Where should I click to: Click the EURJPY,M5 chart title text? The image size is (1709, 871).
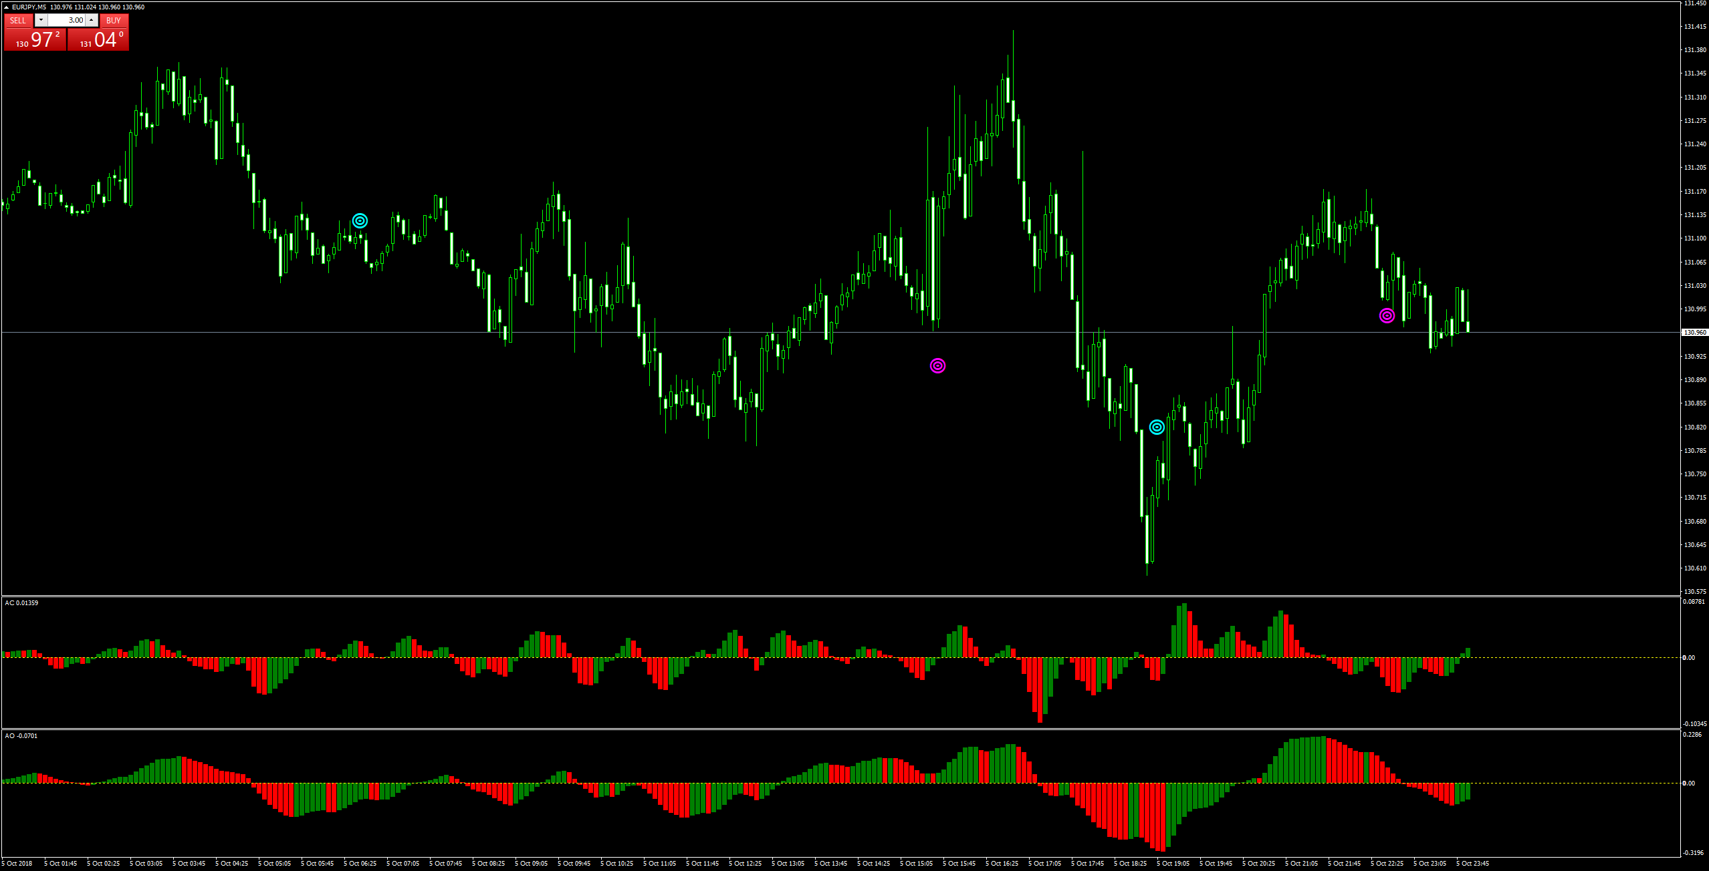pyautogui.click(x=29, y=7)
